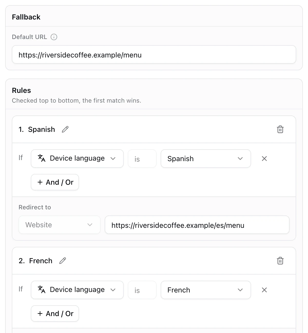308x333 pixels.
Task: Click the Default URL info icon
Action: (x=54, y=37)
